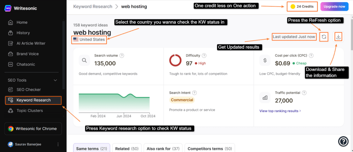353x152 pixels.
Task: Switch to the Same terms tab
Action: (x=92, y=149)
